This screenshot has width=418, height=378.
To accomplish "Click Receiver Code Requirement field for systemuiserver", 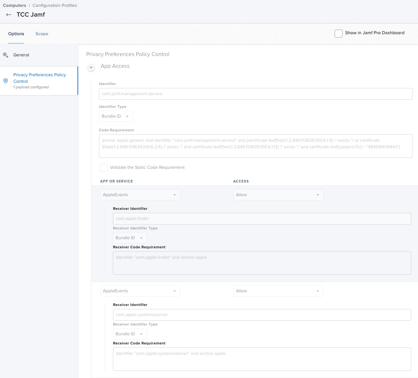I will tap(262, 359).
